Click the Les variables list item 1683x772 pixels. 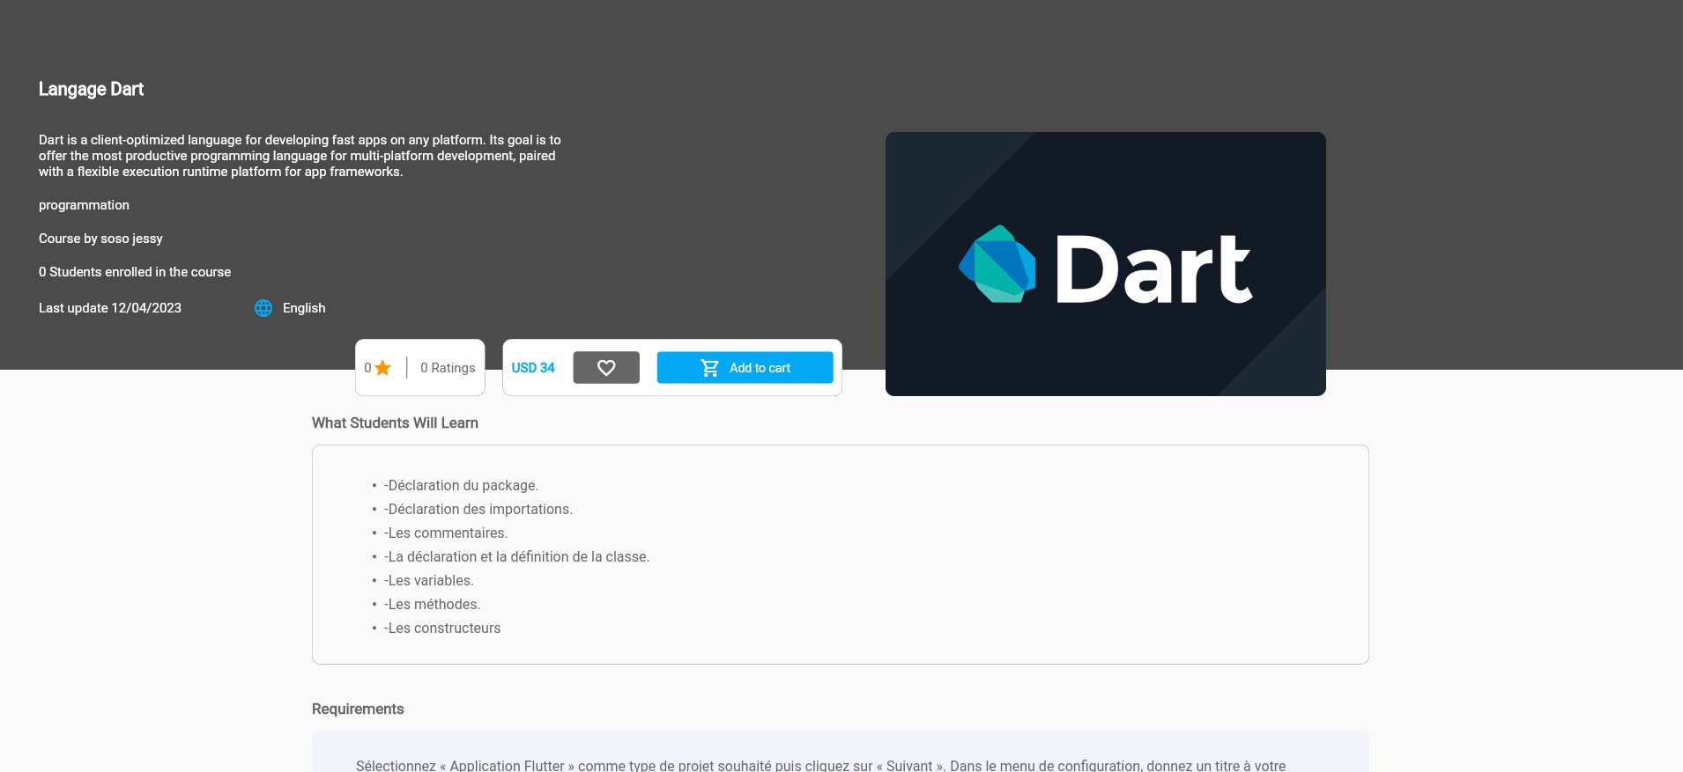pyautogui.click(x=429, y=581)
